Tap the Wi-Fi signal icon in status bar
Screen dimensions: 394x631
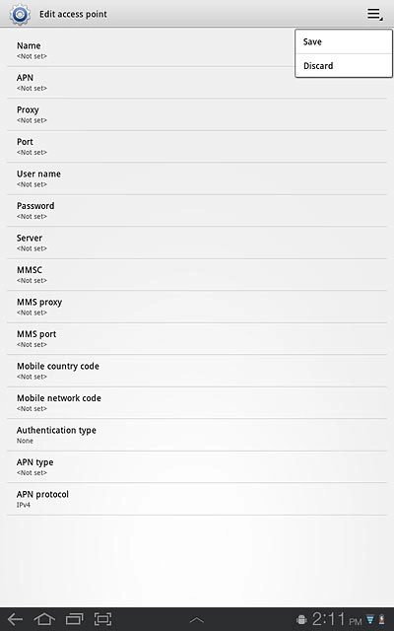click(x=370, y=620)
